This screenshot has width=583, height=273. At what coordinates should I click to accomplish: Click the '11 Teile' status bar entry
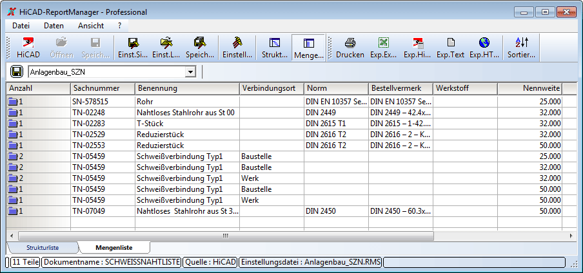tap(25, 262)
